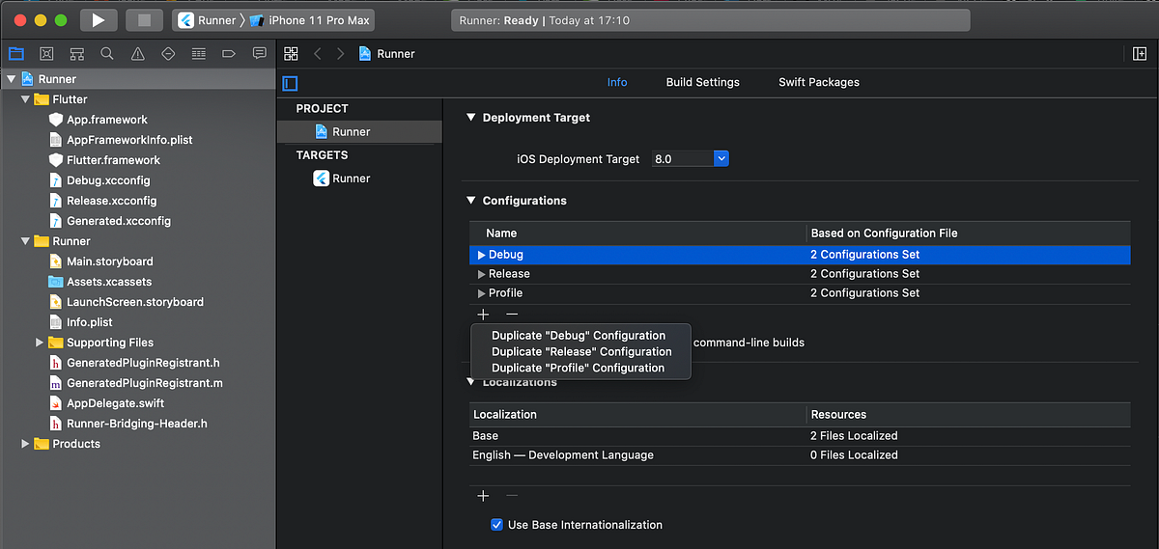The width and height of the screenshot is (1159, 549).
Task: Switch to the Breakpoint navigator
Action: (x=228, y=54)
